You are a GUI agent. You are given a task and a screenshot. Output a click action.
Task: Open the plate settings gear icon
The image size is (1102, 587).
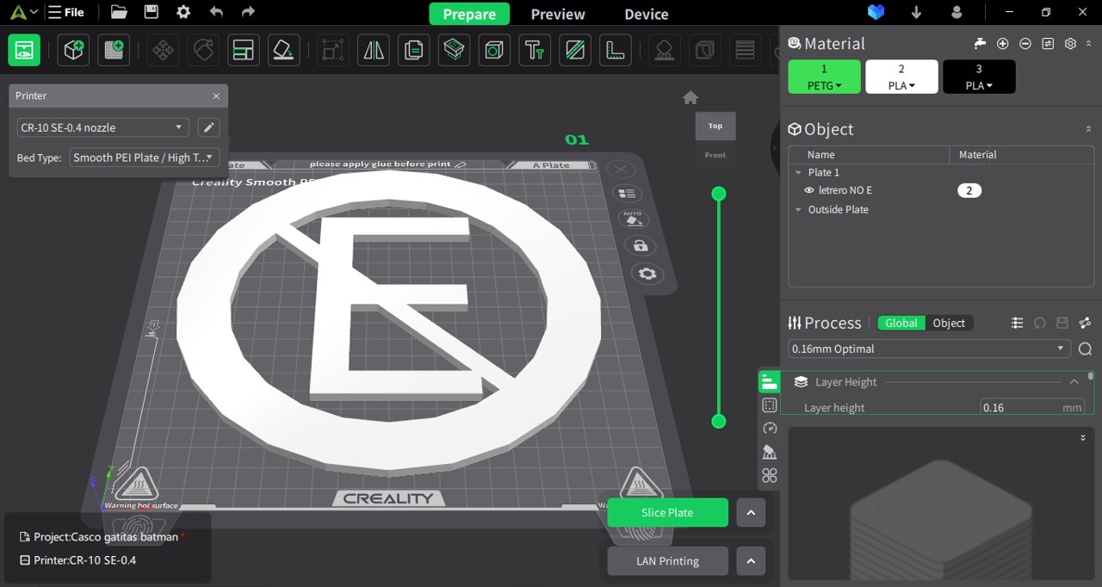647,274
